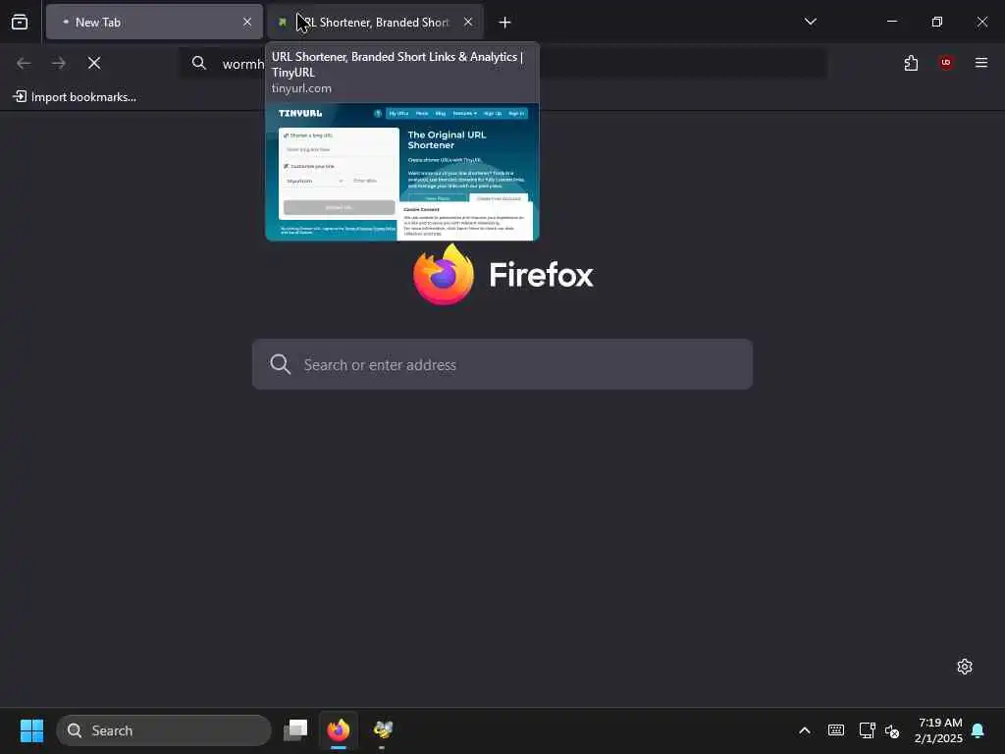Open the touch keyboard tray icon
Image resolution: width=1005 pixels, height=754 pixels.
click(x=836, y=730)
